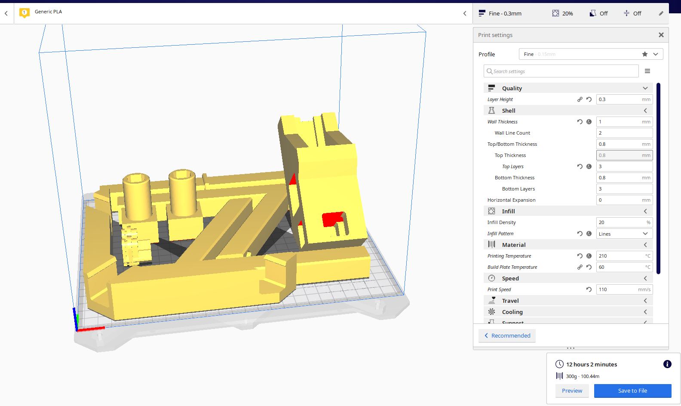The image size is (681, 406).
Task: Expand the Infill category
Action: 568,211
